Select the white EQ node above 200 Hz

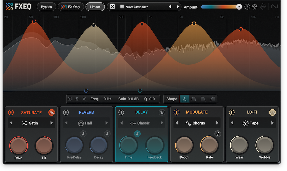point(94,25)
